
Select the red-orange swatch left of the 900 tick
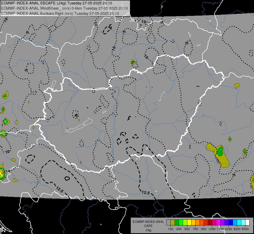pos(202,223)
